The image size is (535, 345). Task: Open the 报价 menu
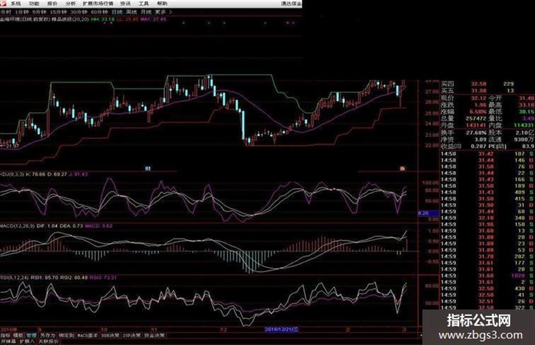point(52,3)
